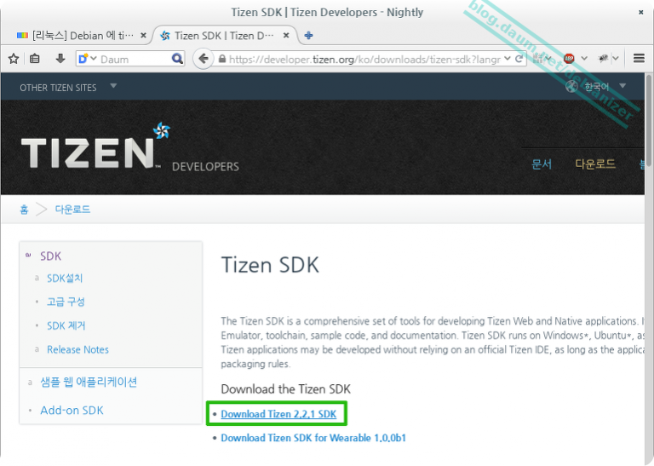Open Release Notes sidebar link
654x466 pixels.
pos(77,349)
